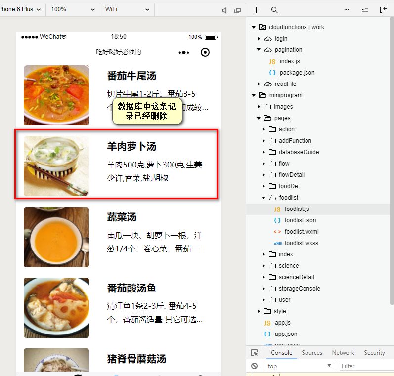Open the WiFi network dropdown
Viewport: 394px width, 376px height.
pyautogui.click(x=127, y=9)
